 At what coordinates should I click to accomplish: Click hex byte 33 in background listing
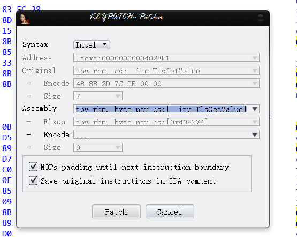tap(7, 63)
